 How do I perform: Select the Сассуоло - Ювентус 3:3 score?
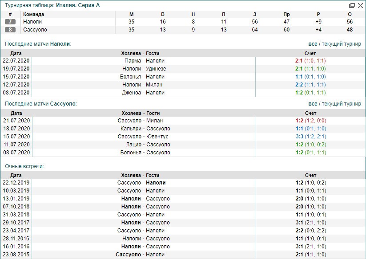[299, 137]
